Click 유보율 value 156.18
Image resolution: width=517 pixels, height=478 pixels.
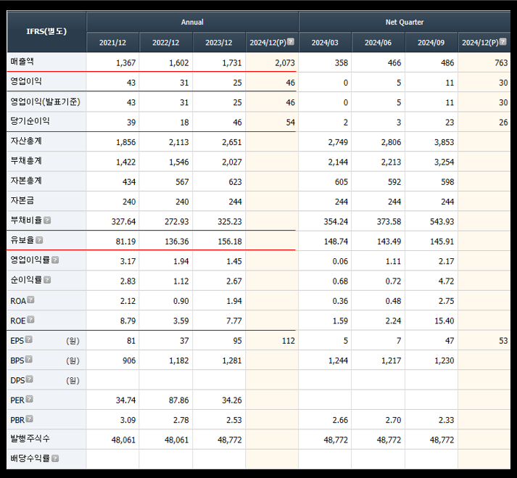[x=230, y=242]
